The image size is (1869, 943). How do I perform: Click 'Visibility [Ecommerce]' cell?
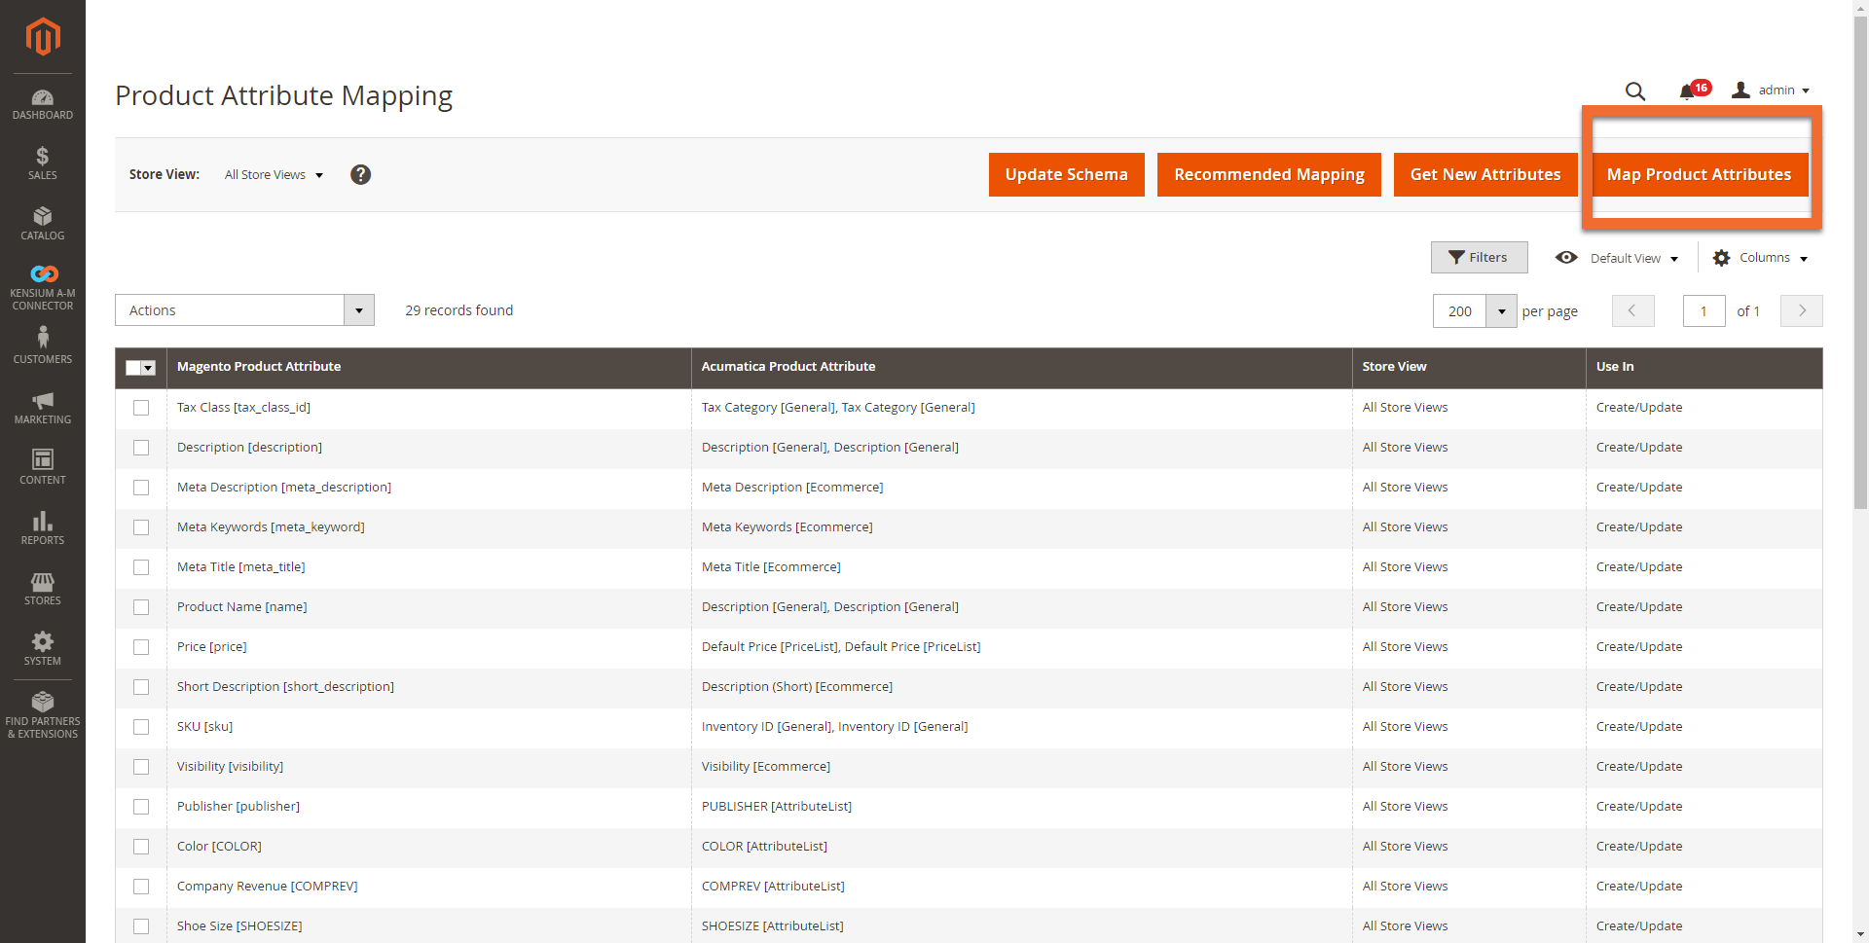tap(766, 767)
